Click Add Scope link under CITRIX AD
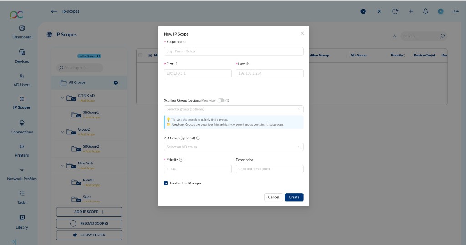The width and height of the screenshot is (466, 245). point(86,101)
